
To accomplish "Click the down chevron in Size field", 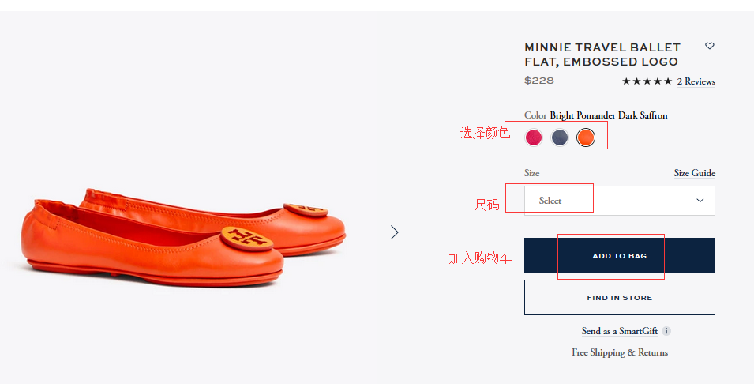I will point(700,201).
